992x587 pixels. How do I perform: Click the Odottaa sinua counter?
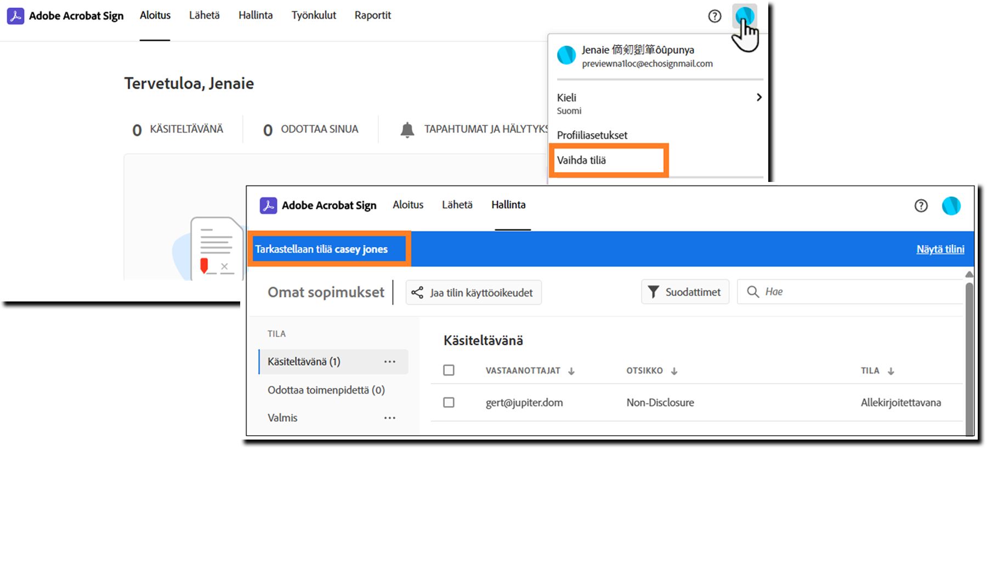[310, 129]
